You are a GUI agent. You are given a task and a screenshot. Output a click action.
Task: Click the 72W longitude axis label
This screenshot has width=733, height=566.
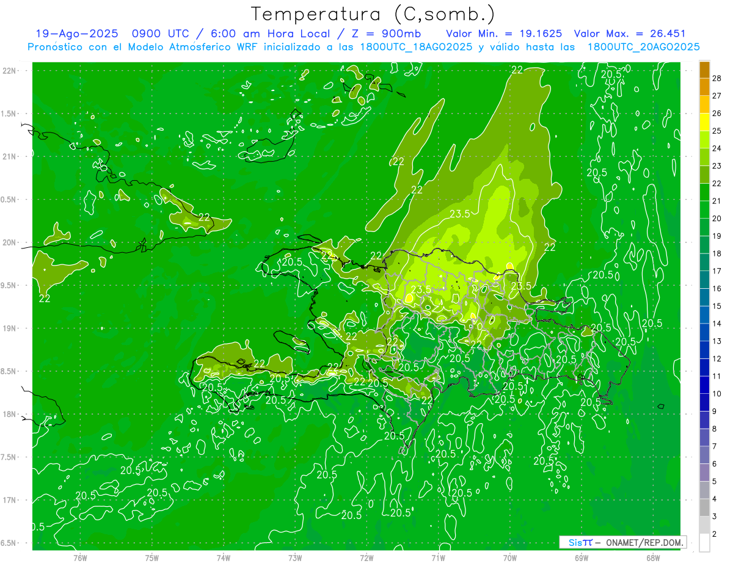tap(366, 557)
